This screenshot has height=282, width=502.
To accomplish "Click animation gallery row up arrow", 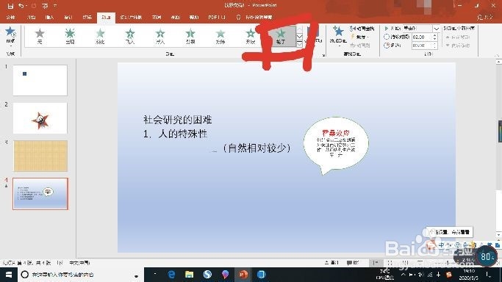I will 299,29.
